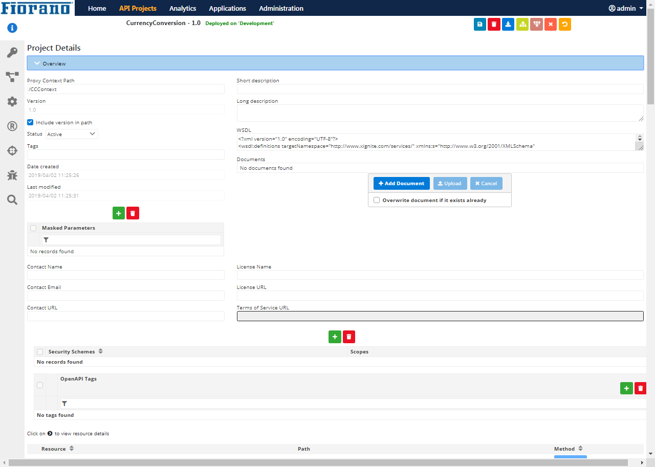The width and height of the screenshot is (655, 467).
Task: Click the Masked Parameters filter box
Action: point(130,239)
